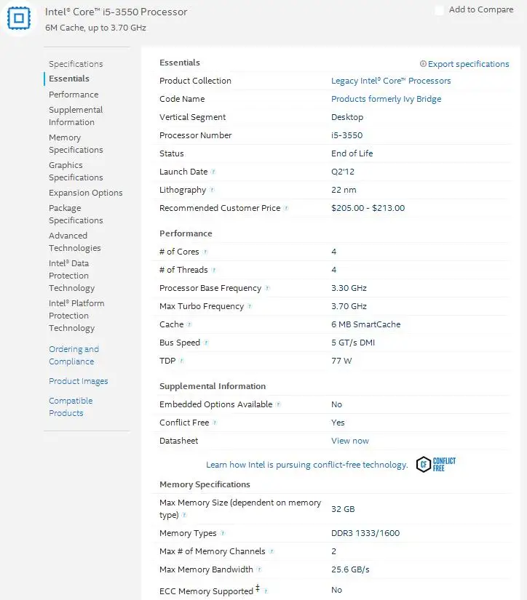Click Learn how Intel pursues conflict-free link
The height and width of the screenshot is (600, 527).
click(306, 465)
